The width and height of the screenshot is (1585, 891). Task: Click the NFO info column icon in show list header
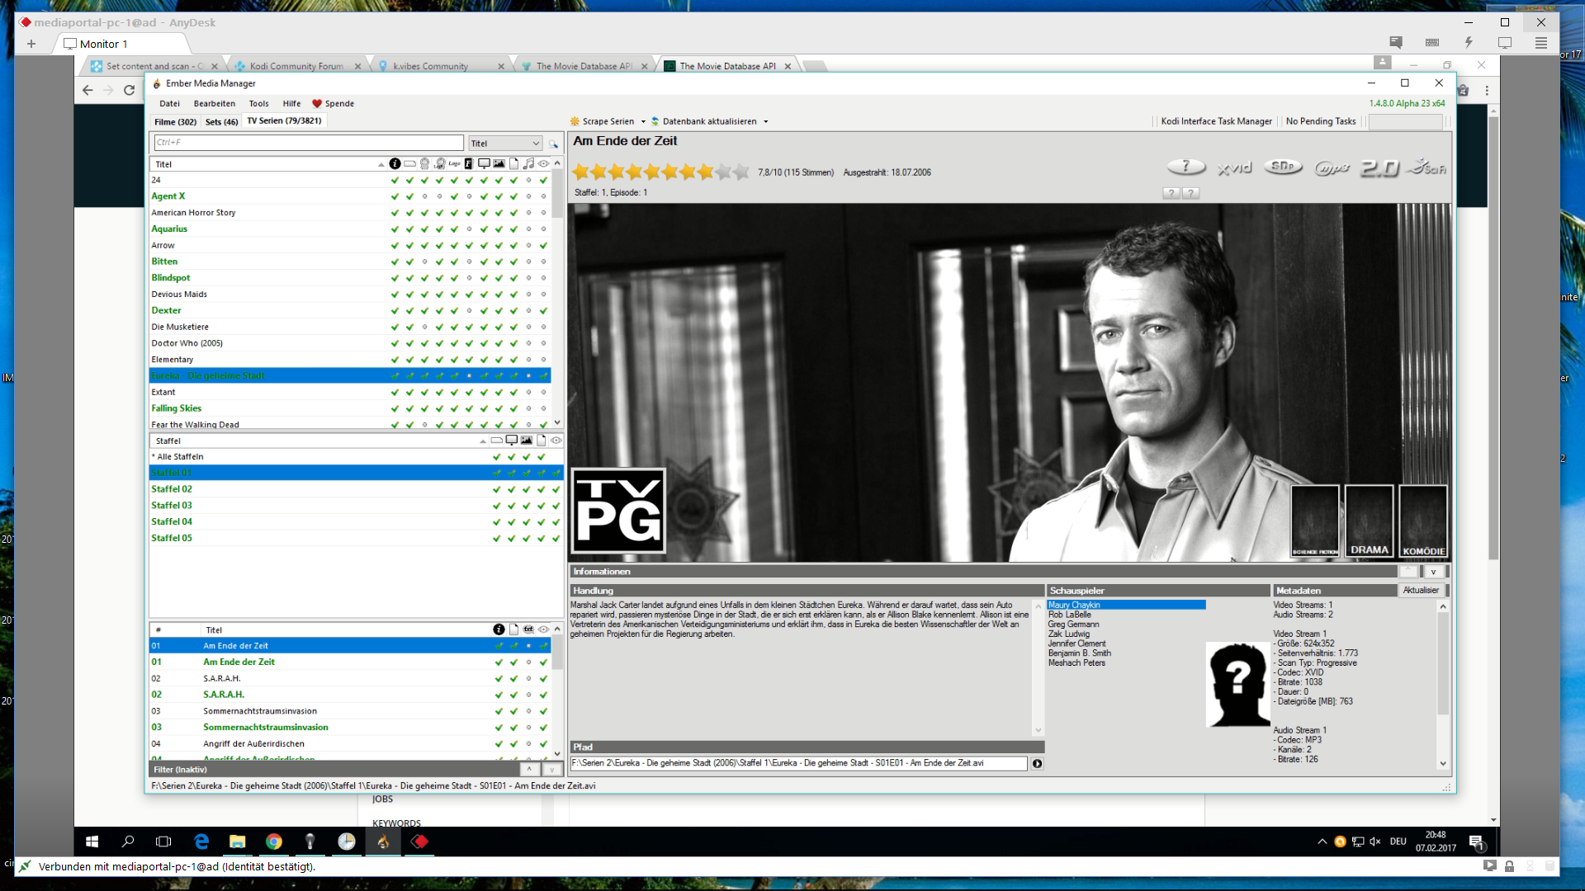(x=395, y=163)
